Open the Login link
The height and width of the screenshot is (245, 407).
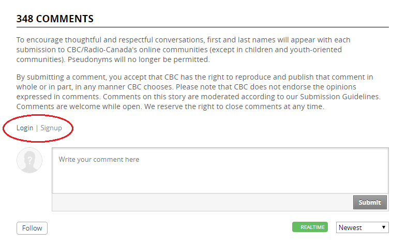pos(25,128)
